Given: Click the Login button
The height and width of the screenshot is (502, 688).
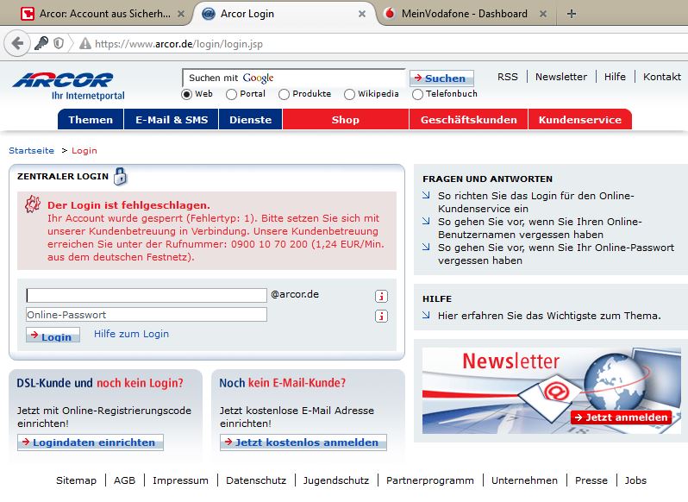Looking at the screenshot, I should coord(53,336).
